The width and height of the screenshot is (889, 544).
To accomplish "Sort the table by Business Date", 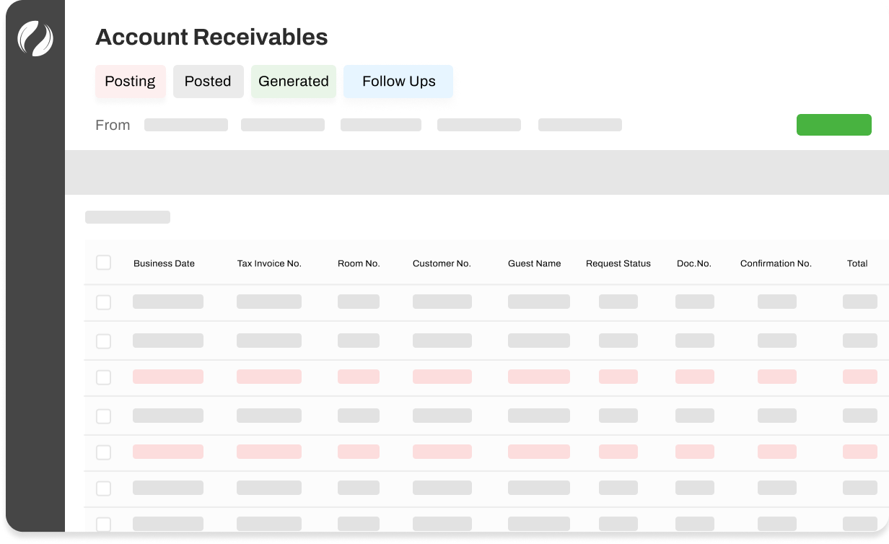I will [164, 263].
